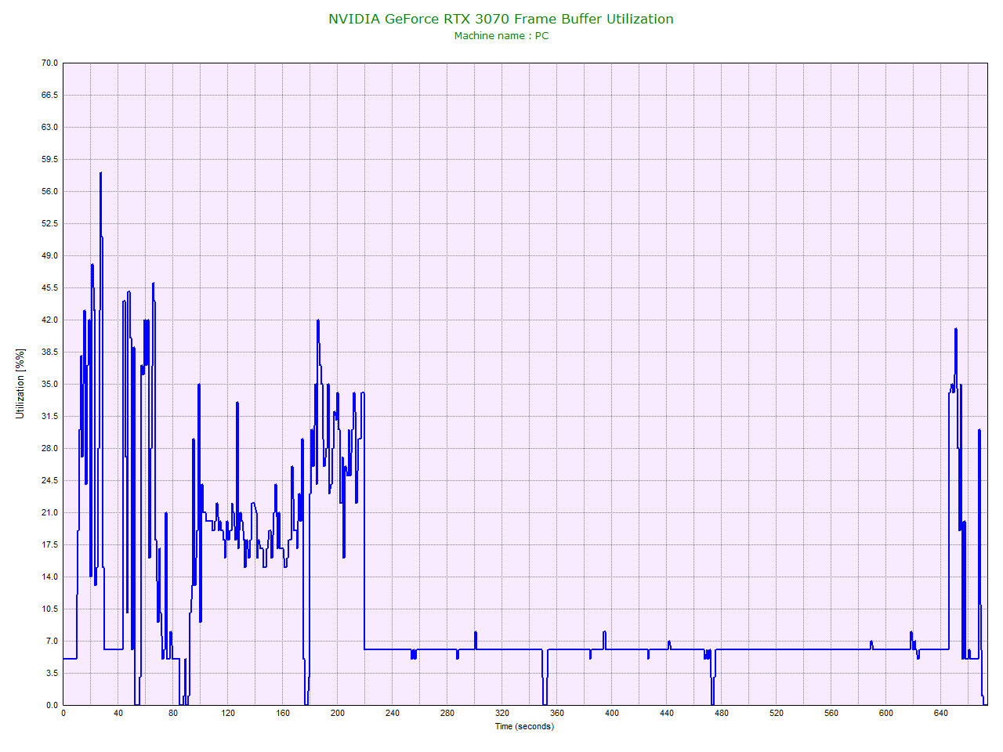Viewport: 1003px width, 752px height.
Task: Select the 10.5 y-axis value
Action: coord(49,609)
